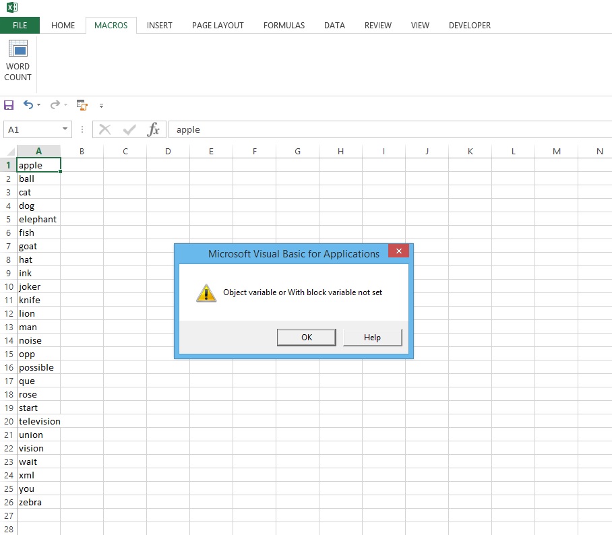The width and height of the screenshot is (612, 535).
Task: Click the warning icon in the VBA dialog
Action: (x=206, y=292)
